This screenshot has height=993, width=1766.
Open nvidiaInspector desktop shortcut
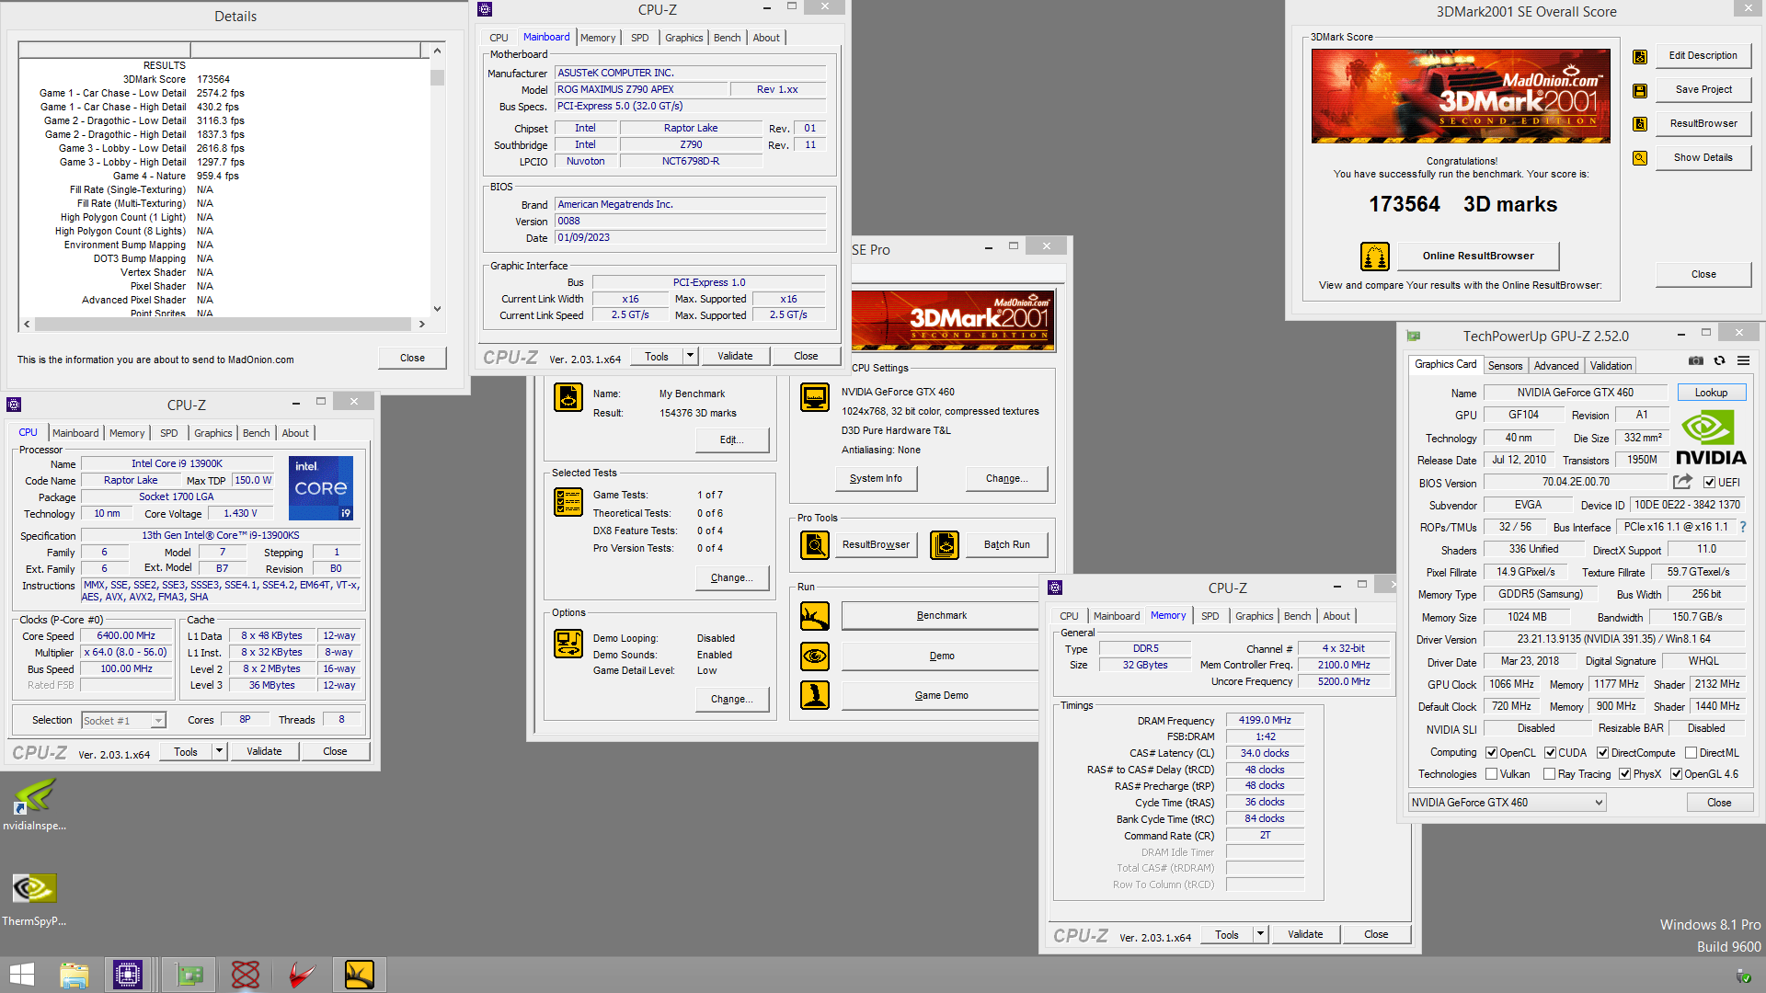(35, 805)
